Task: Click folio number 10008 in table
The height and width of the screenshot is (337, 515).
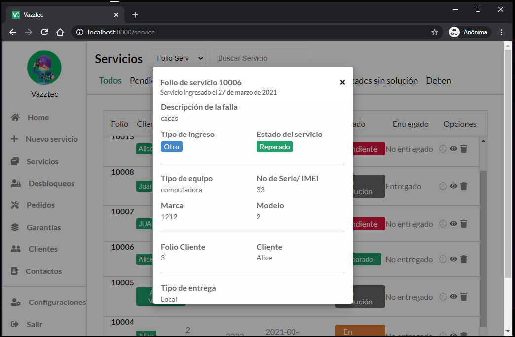Action: [122, 172]
